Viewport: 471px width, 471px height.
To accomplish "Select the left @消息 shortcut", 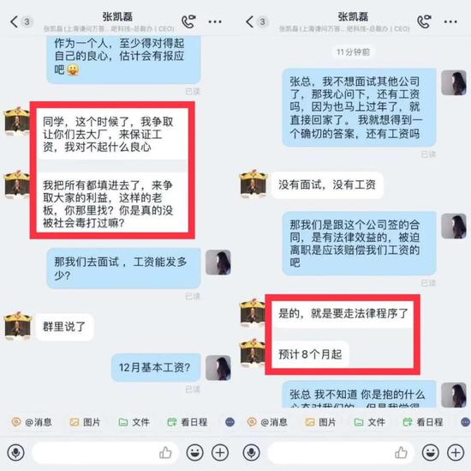I will (32, 422).
